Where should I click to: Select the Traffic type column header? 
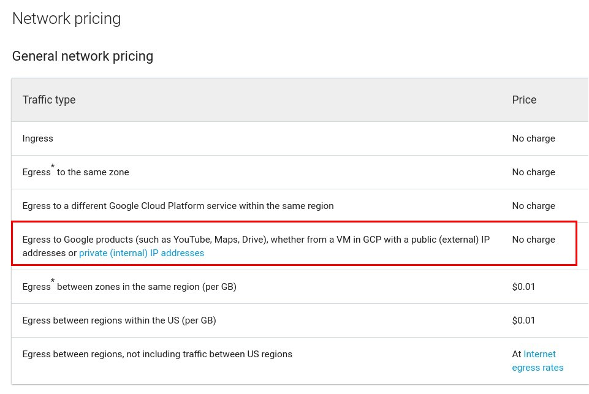tap(49, 100)
